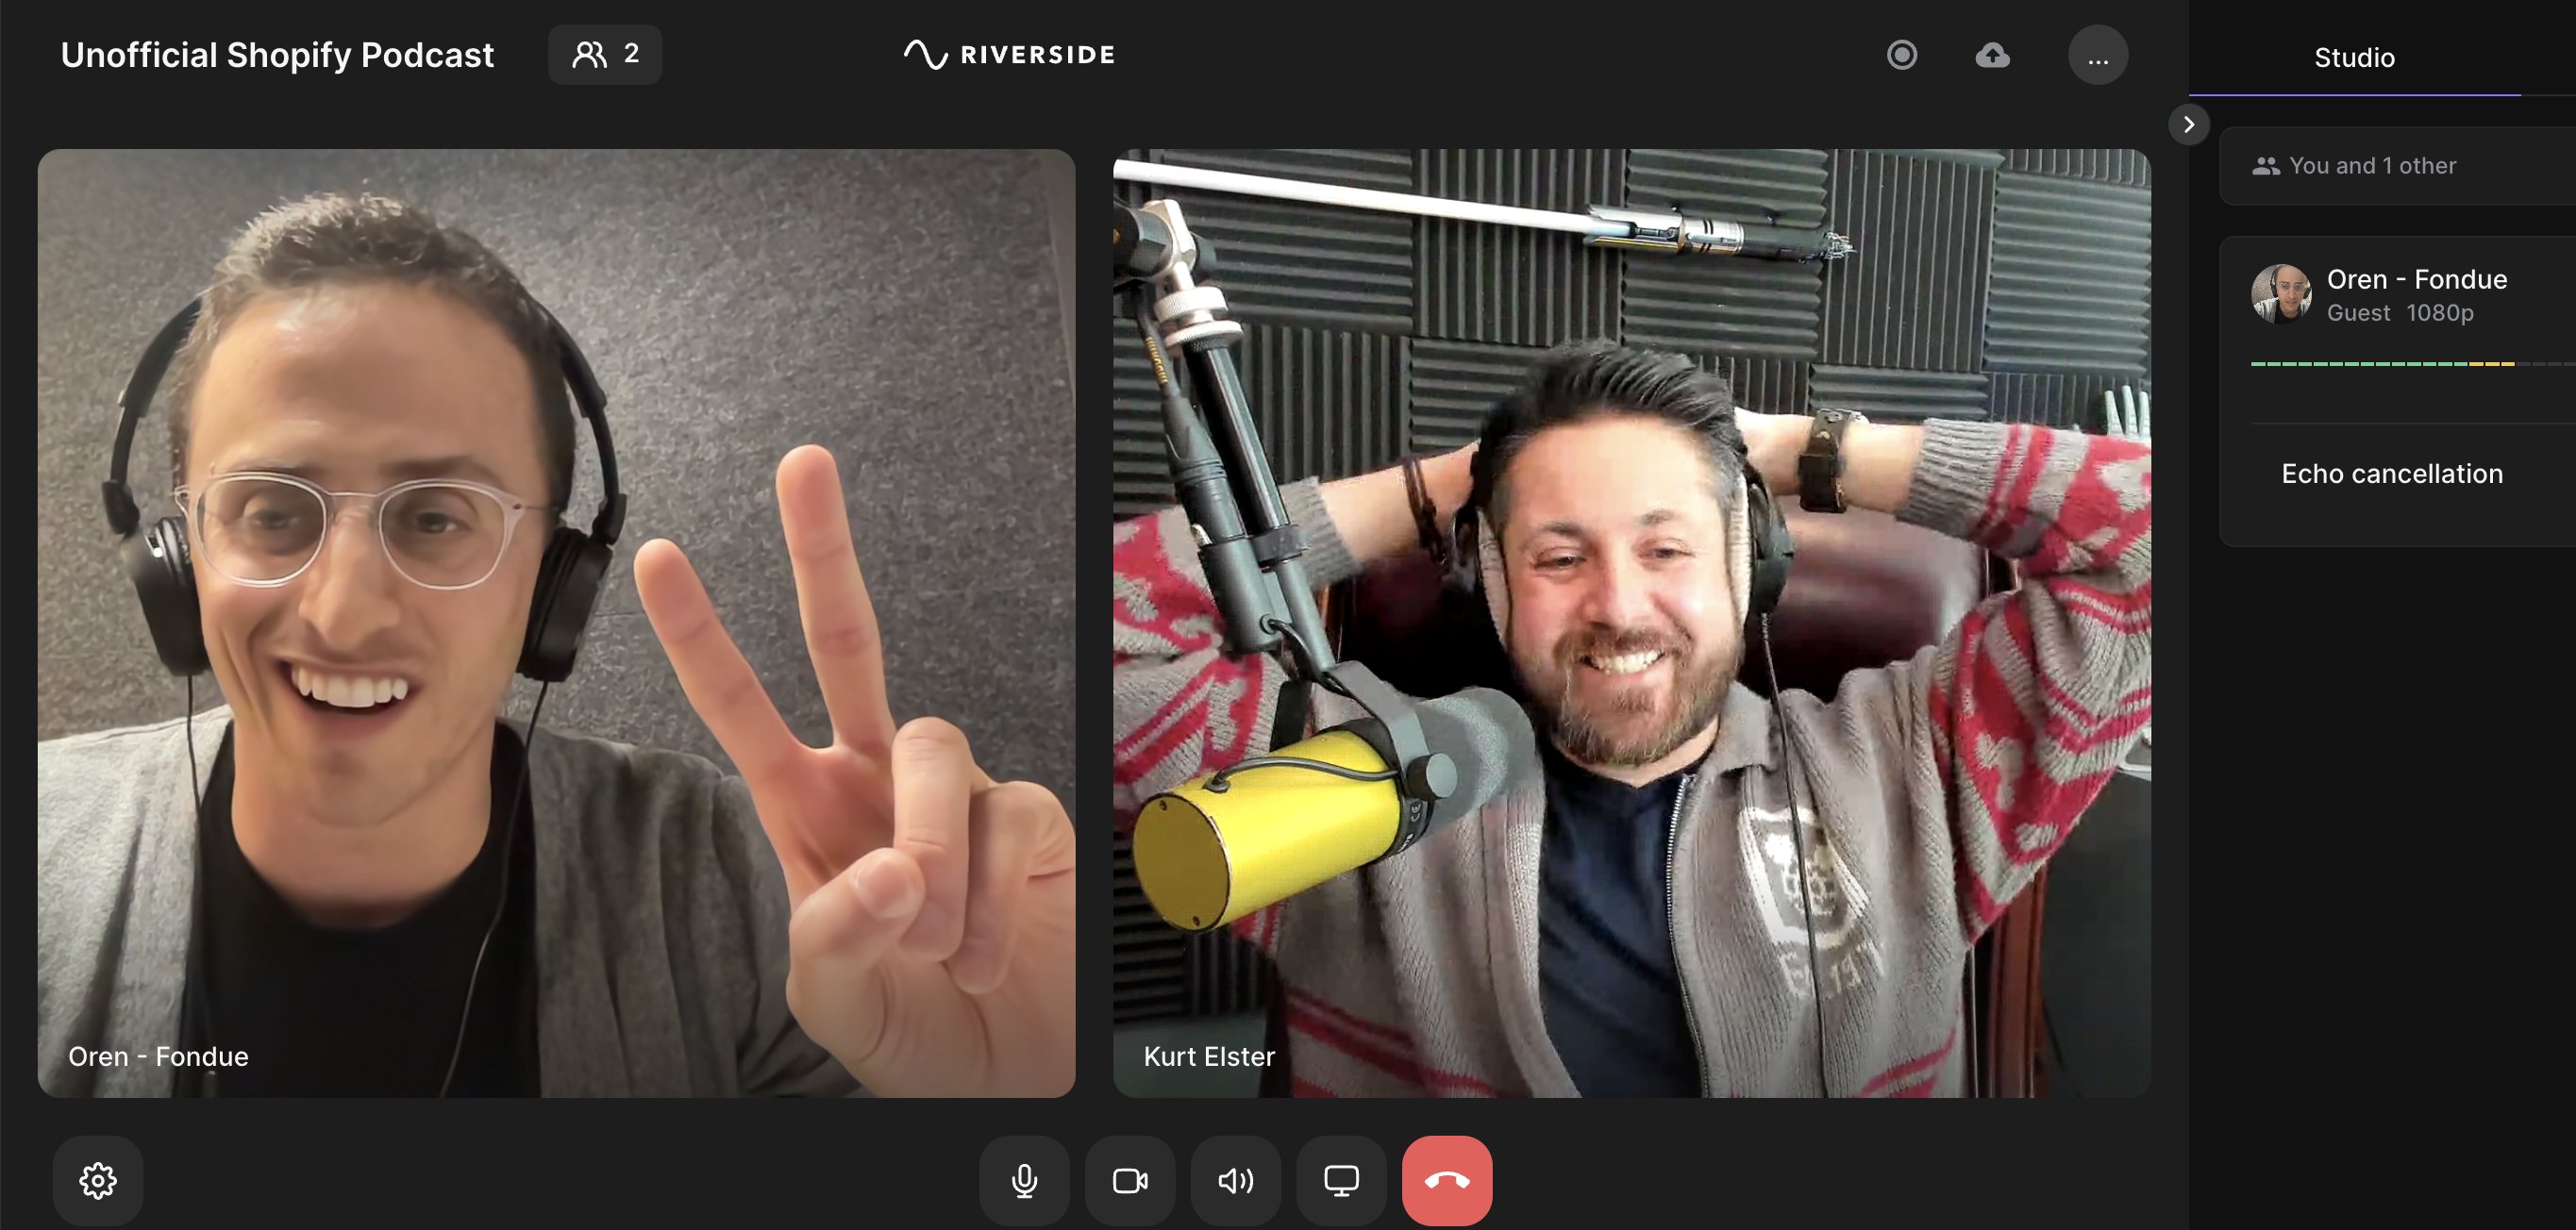Click Oren - Fondue avatar thumbnail
This screenshot has width=2576, height=1230.
click(x=2280, y=294)
